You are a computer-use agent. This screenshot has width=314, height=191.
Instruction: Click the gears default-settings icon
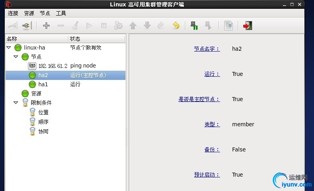(118, 26)
